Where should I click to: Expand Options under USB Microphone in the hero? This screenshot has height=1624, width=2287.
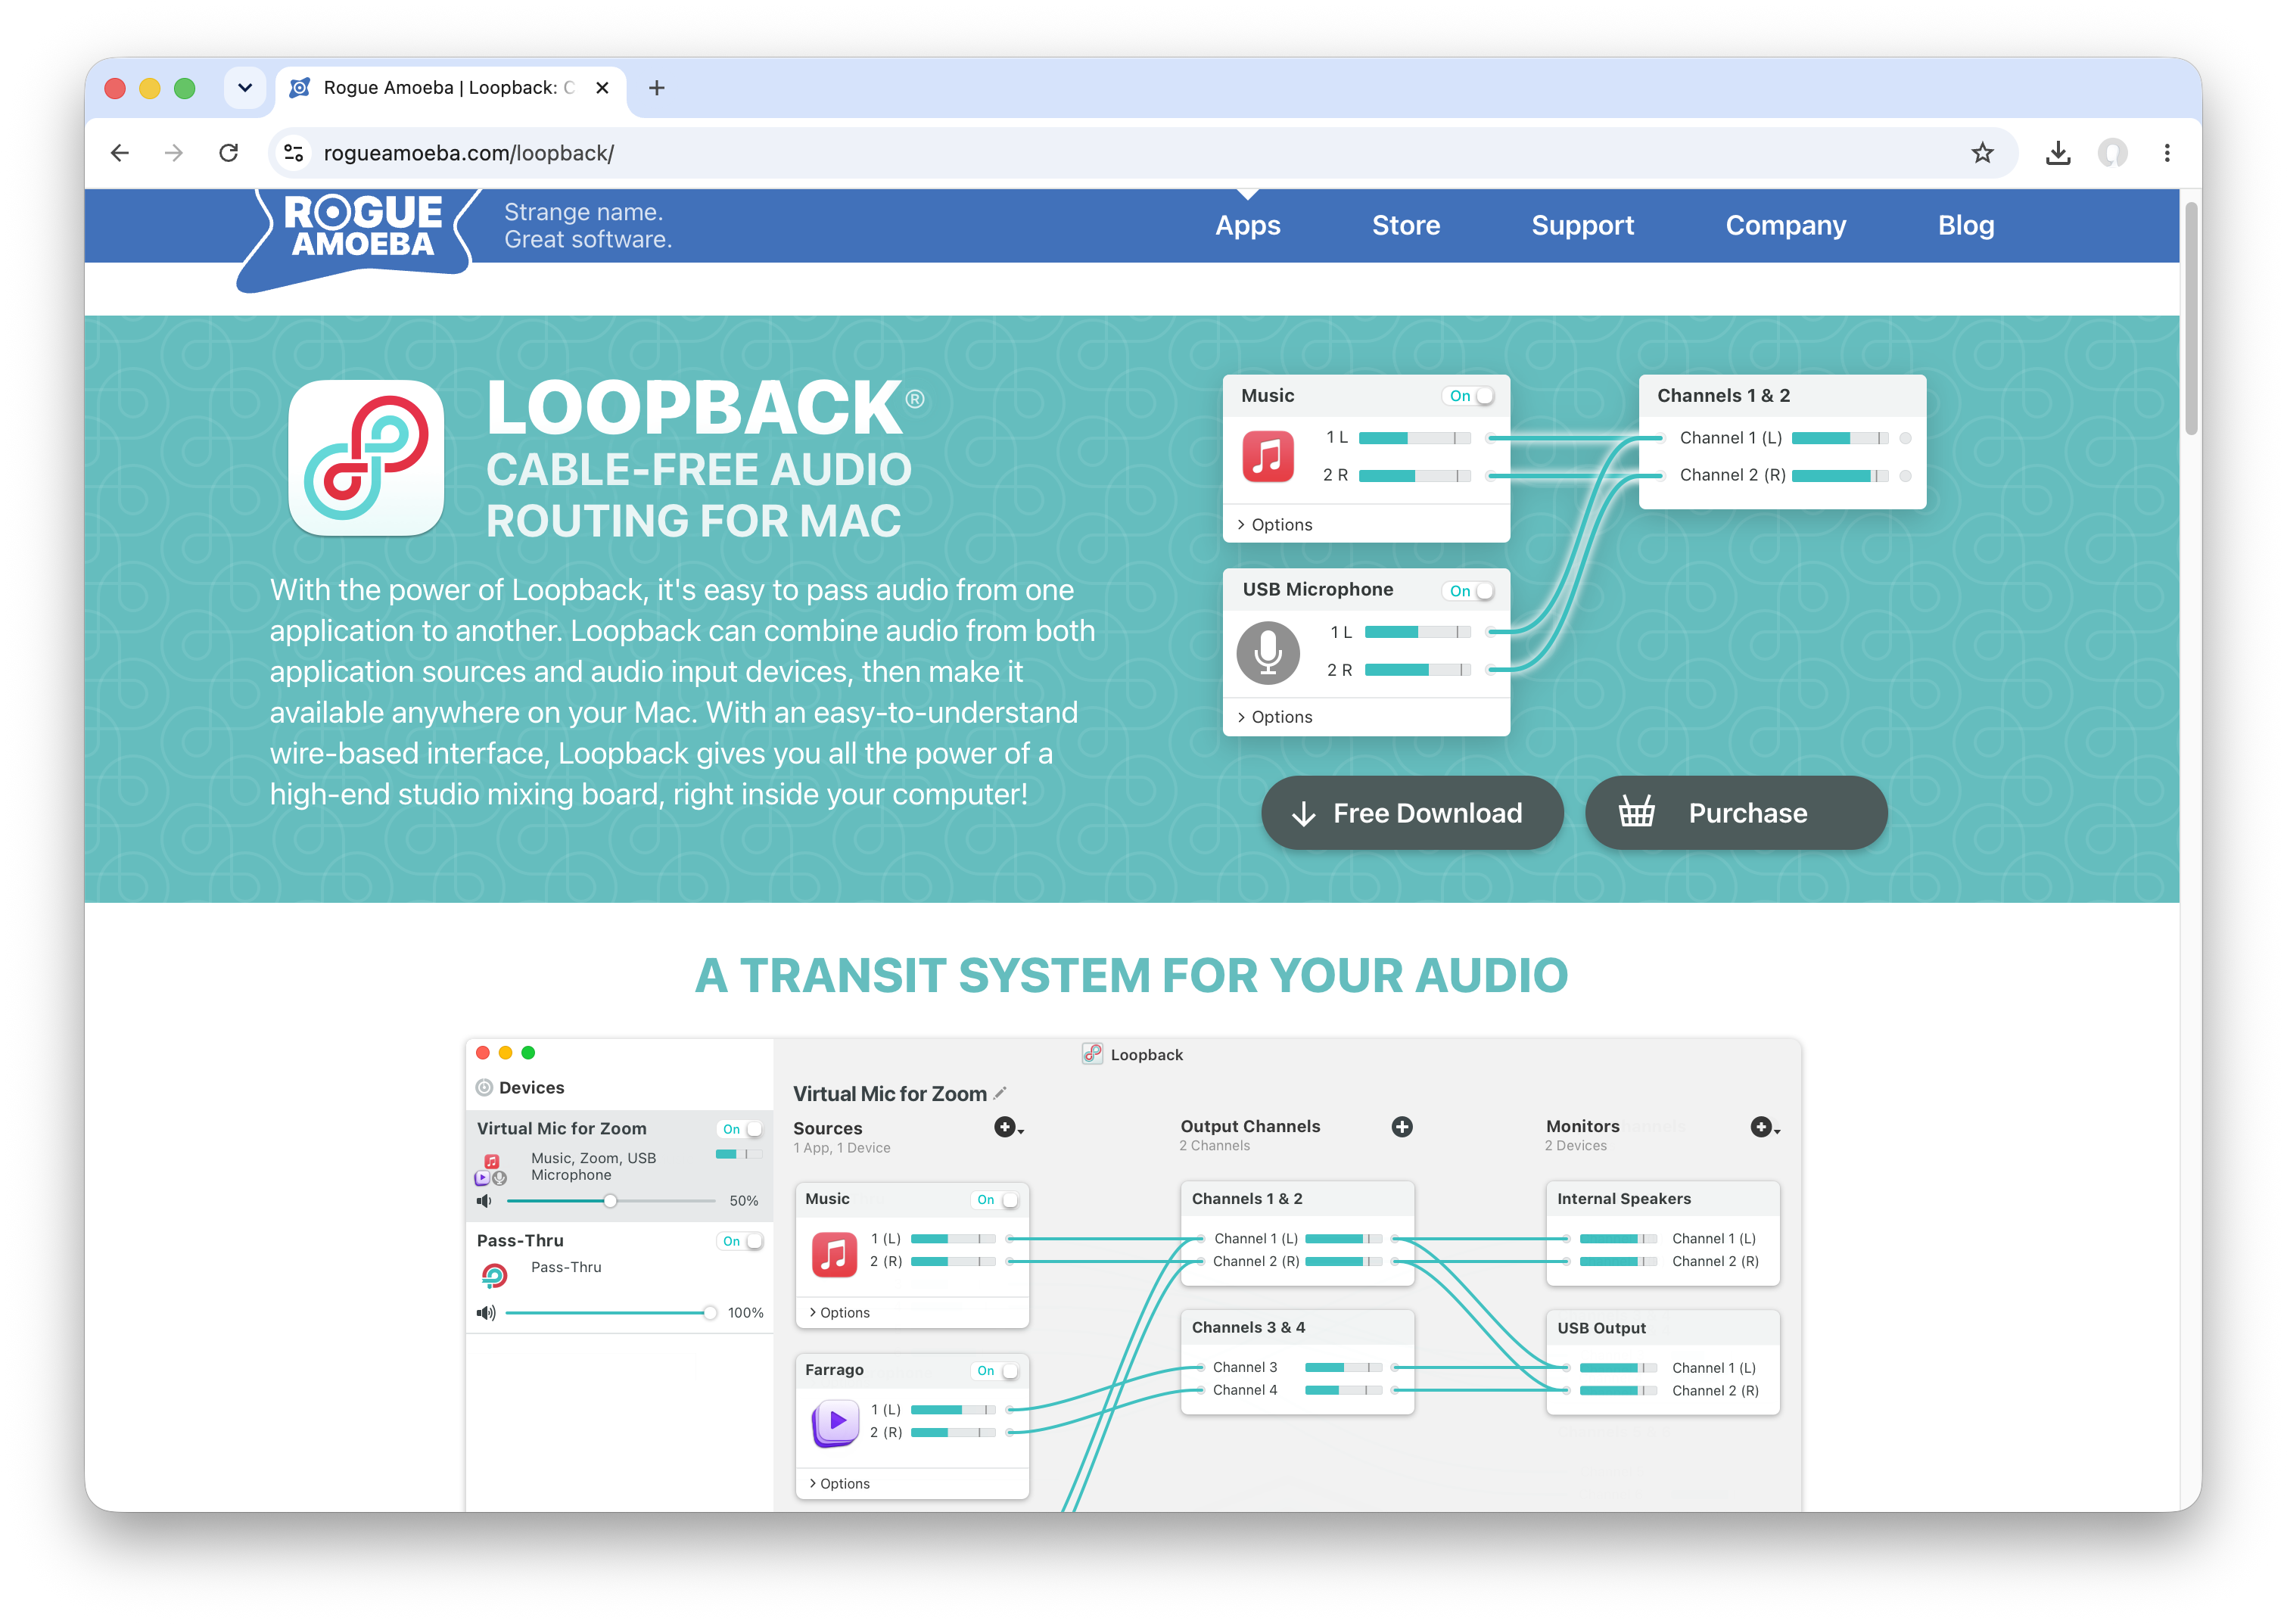[x=1275, y=717]
